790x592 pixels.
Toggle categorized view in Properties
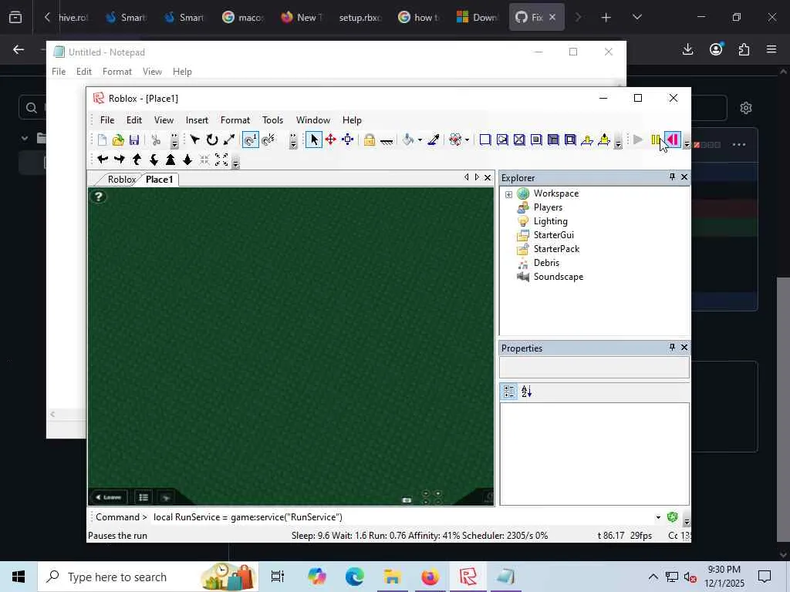point(509,391)
